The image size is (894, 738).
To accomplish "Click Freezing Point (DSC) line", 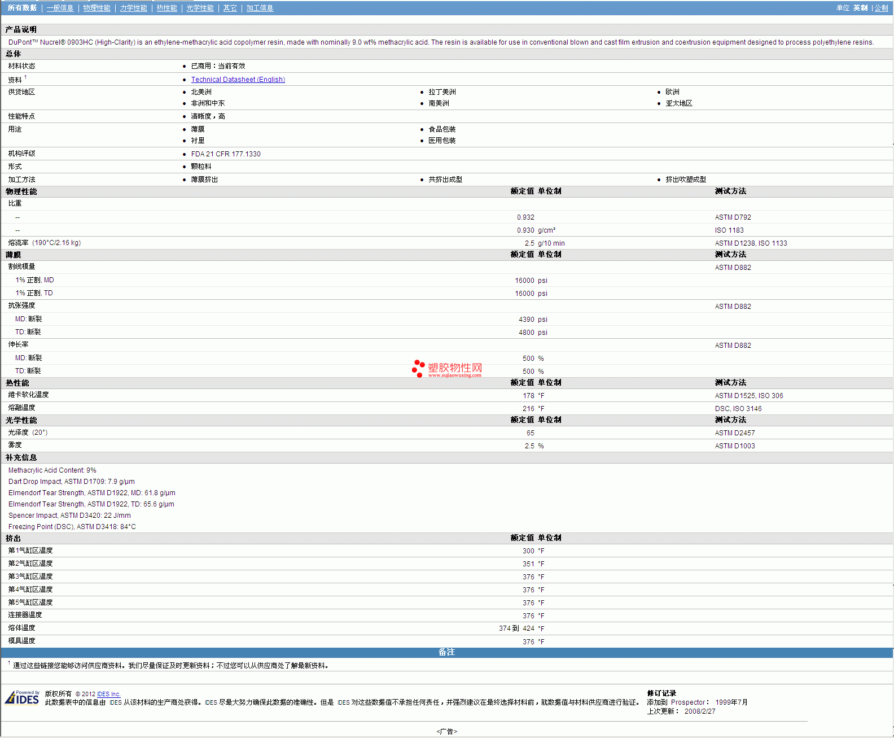I will (x=72, y=527).
